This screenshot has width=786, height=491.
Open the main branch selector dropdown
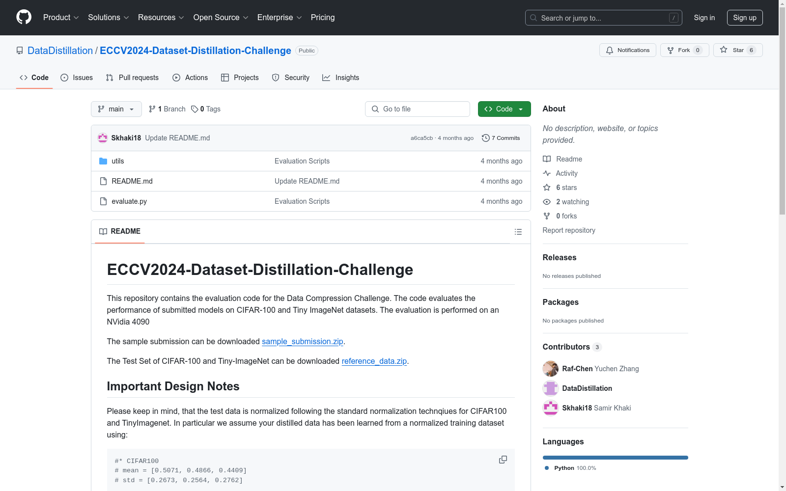pos(116,109)
